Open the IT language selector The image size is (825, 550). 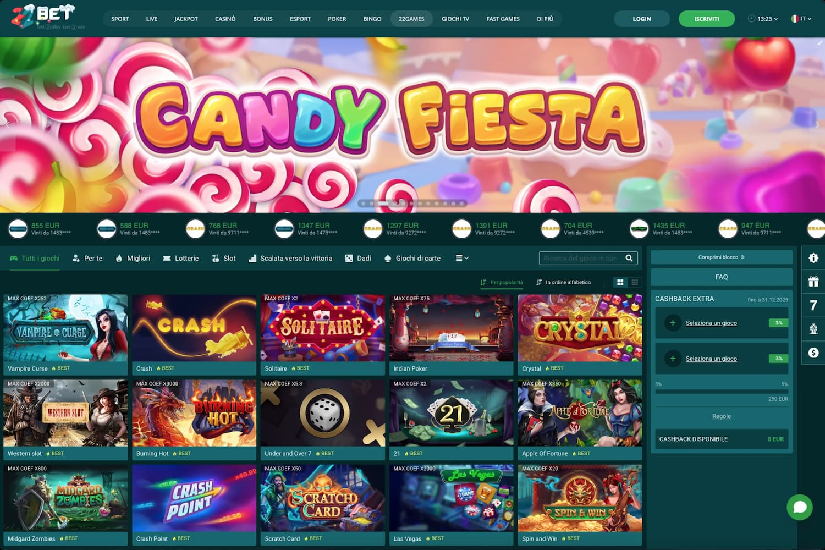pyautogui.click(x=801, y=18)
